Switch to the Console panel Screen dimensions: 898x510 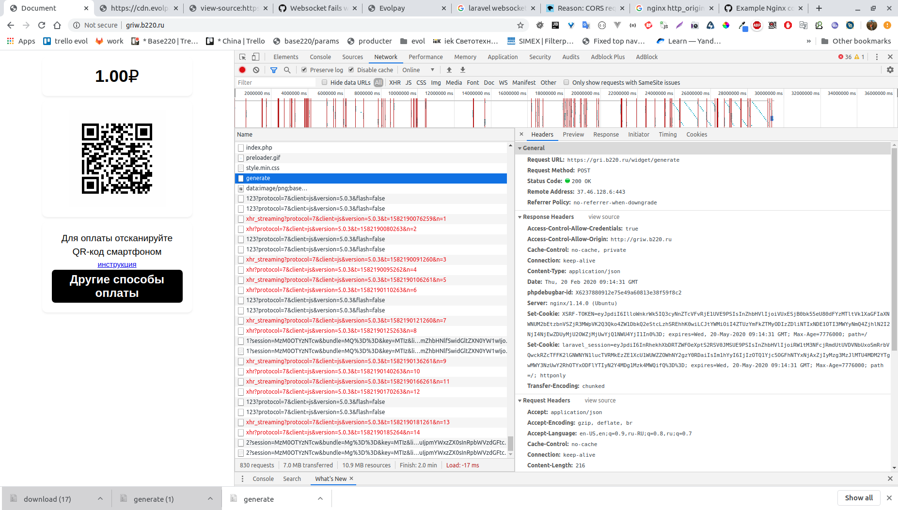pos(320,57)
